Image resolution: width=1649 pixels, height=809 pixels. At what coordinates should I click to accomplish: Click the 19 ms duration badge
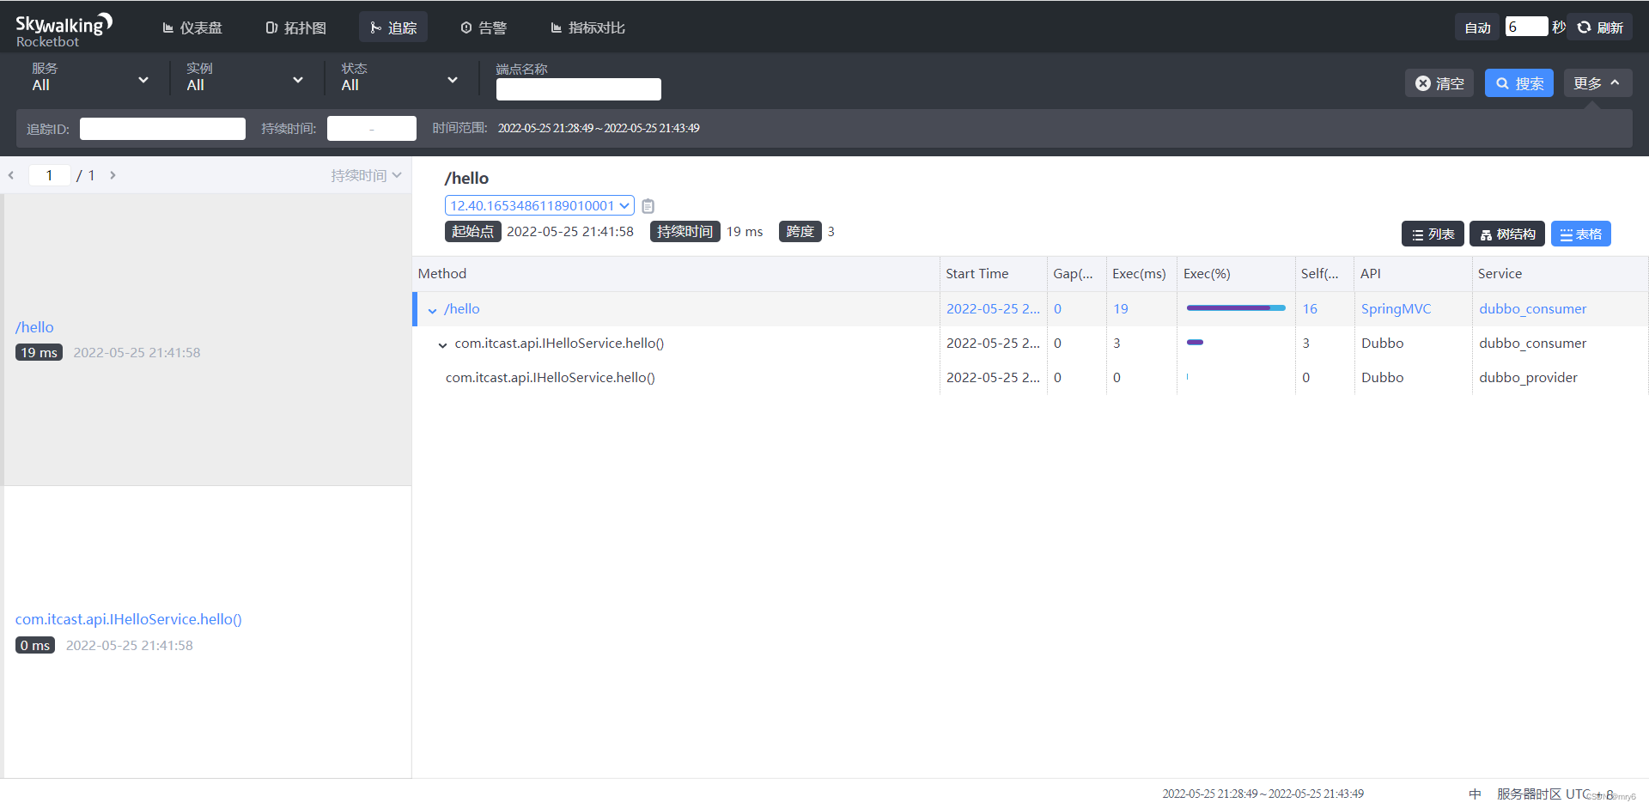39,352
